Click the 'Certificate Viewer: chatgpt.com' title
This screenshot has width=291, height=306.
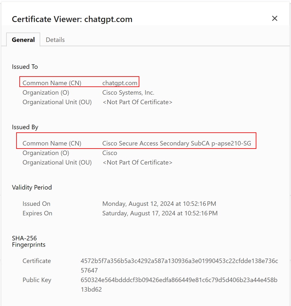tap(72, 19)
